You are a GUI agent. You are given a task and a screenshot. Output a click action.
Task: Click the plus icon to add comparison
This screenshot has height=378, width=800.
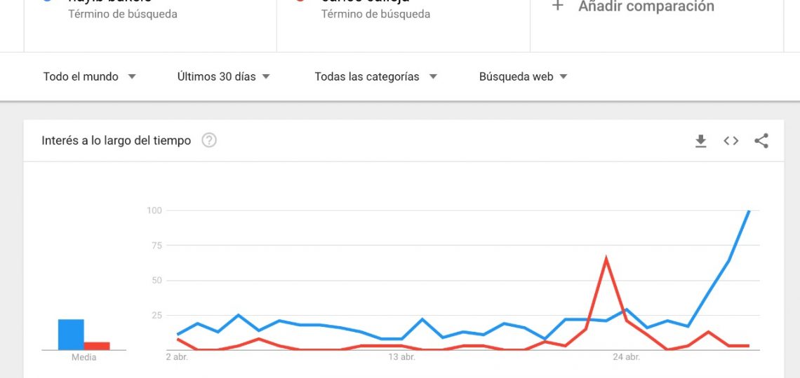[x=558, y=6]
